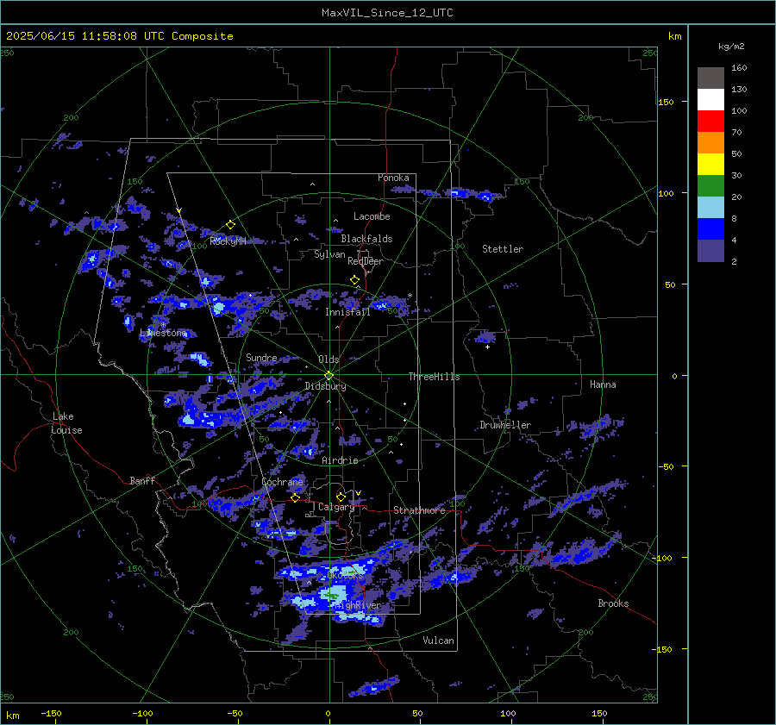The width and height of the screenshot is (776, 725).
Task: Click the yellow diamond marker above Calgary
Action: (x=341, y=497)
